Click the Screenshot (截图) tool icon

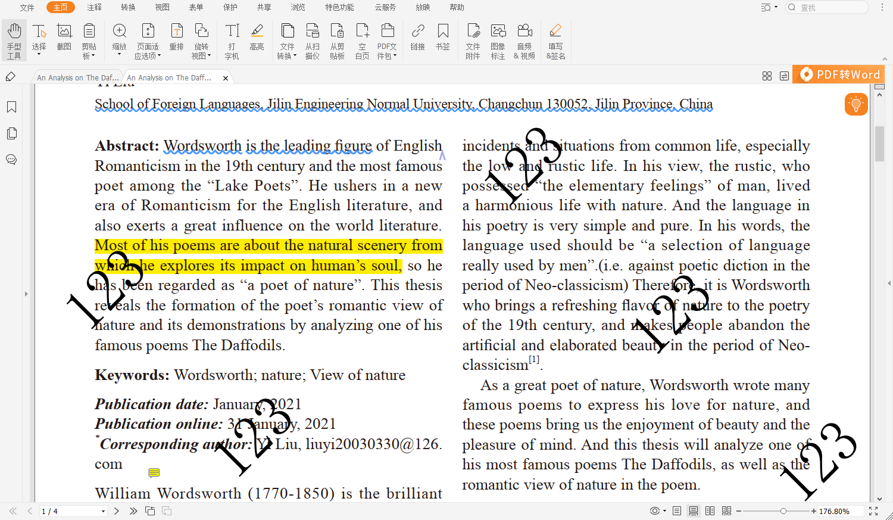coord(64,37)
